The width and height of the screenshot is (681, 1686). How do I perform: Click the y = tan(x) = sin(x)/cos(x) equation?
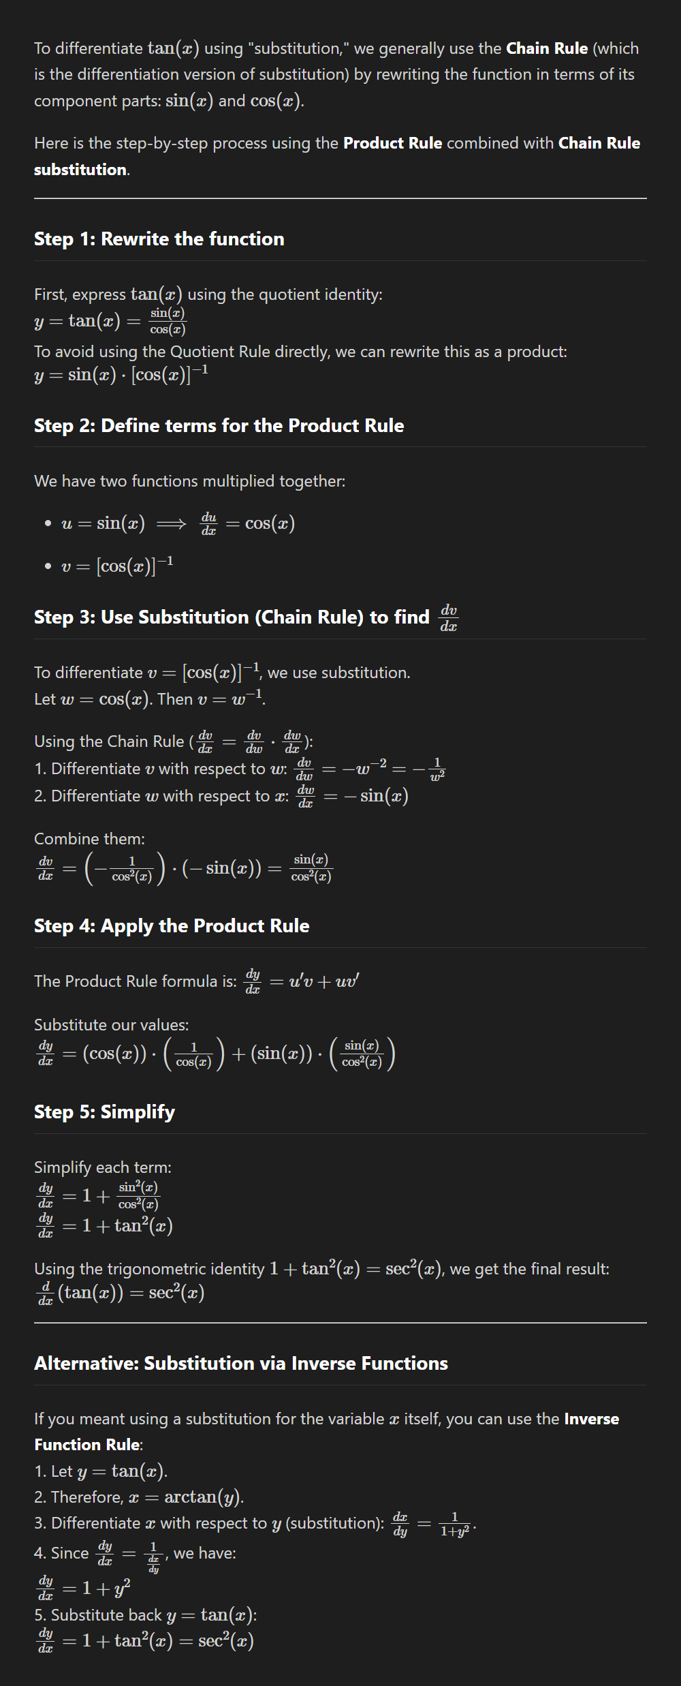110,321
